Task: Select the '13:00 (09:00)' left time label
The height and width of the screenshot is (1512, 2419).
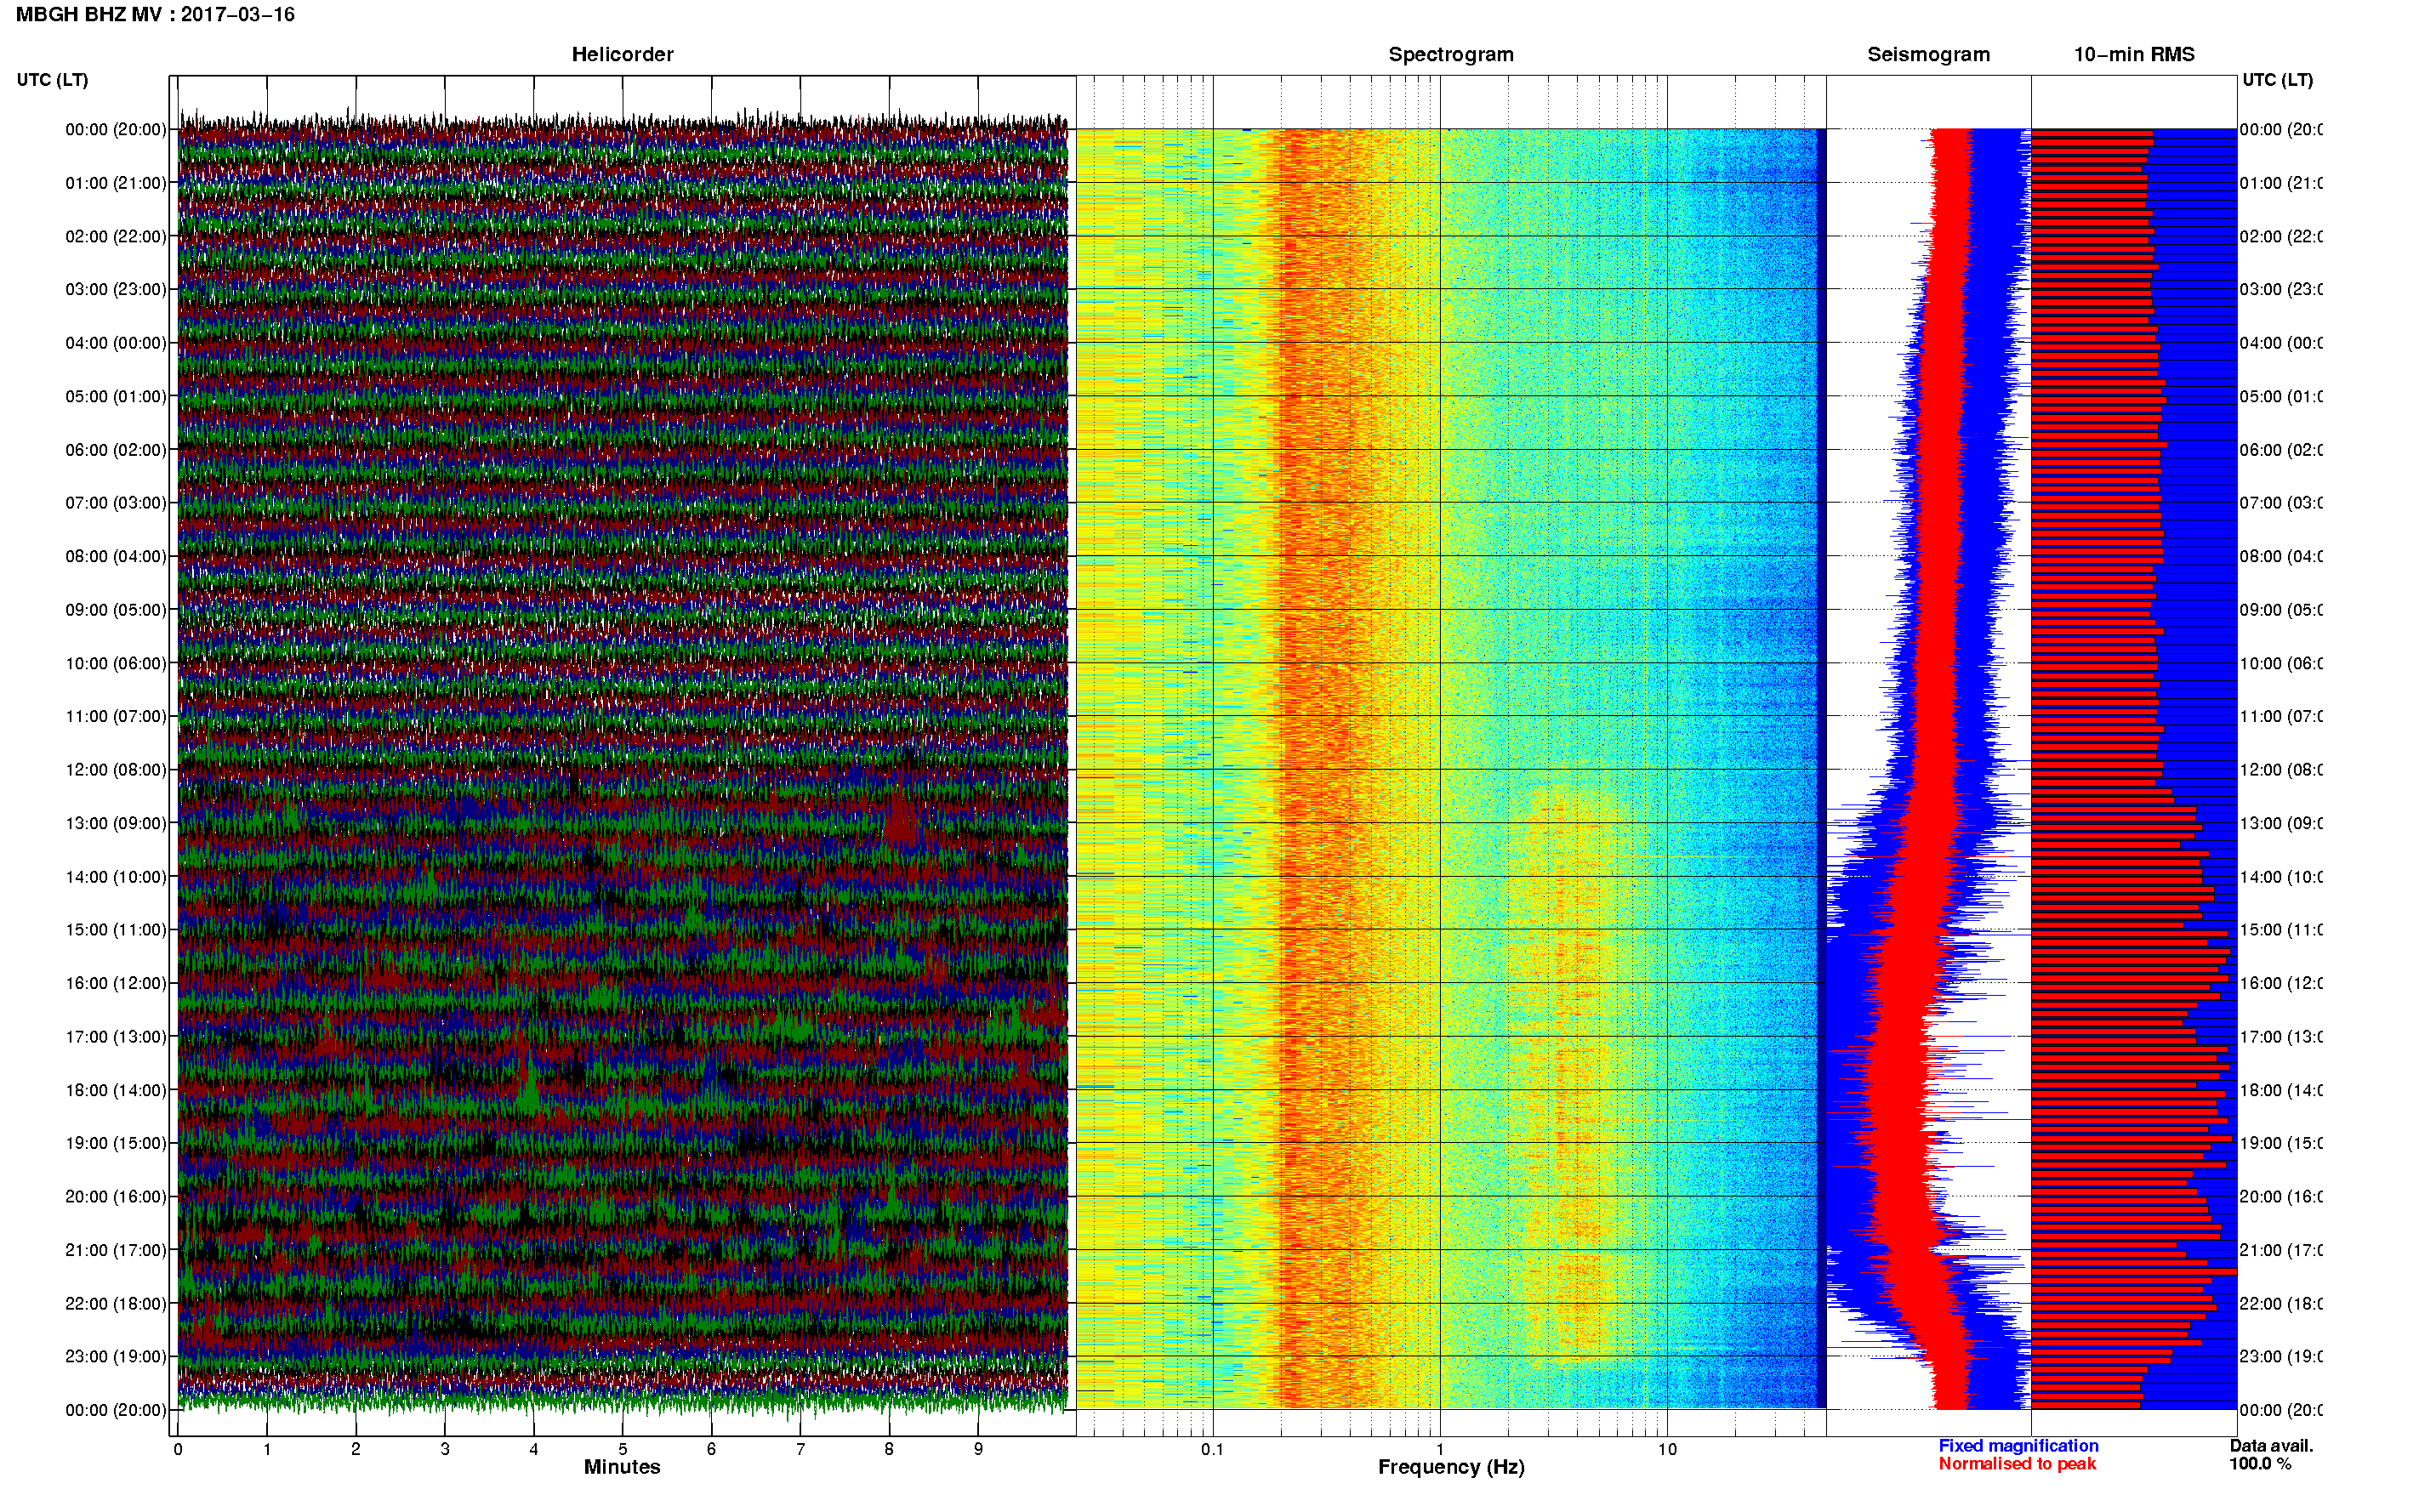Action: pyautogui.click(x=116, y=824)
